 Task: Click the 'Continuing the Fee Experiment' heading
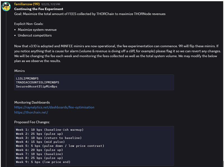(x=39, y=9)
